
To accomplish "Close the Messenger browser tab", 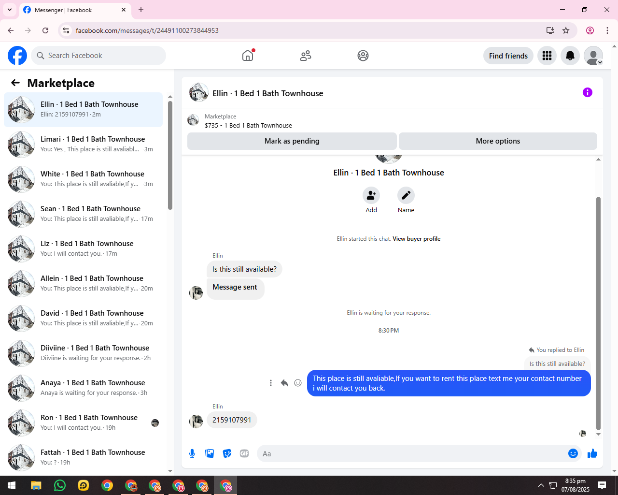I will (124, 10).
